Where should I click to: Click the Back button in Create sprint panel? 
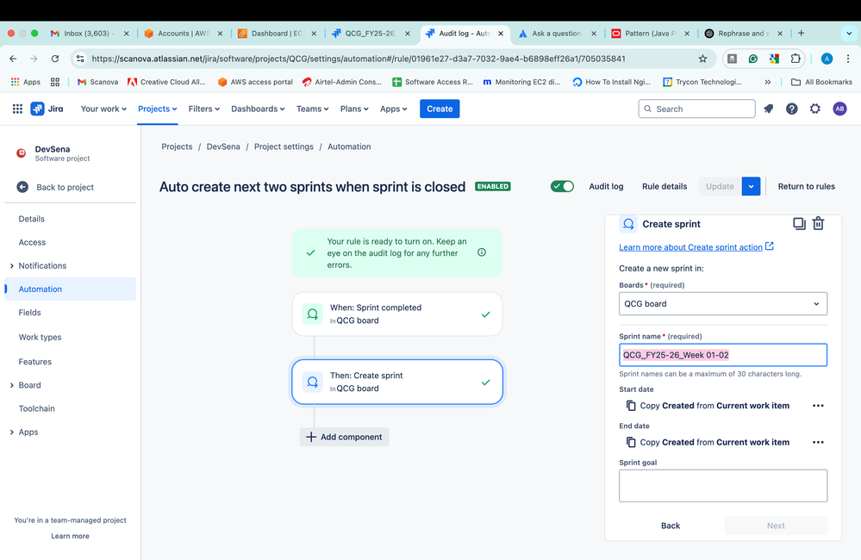click(x=670, y=526)
